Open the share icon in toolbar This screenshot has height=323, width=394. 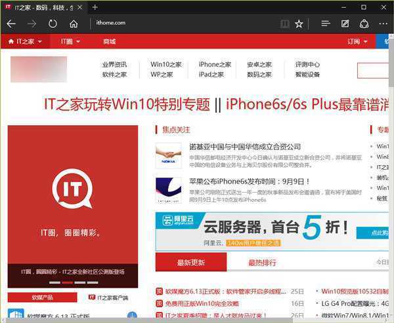[364, 24]
